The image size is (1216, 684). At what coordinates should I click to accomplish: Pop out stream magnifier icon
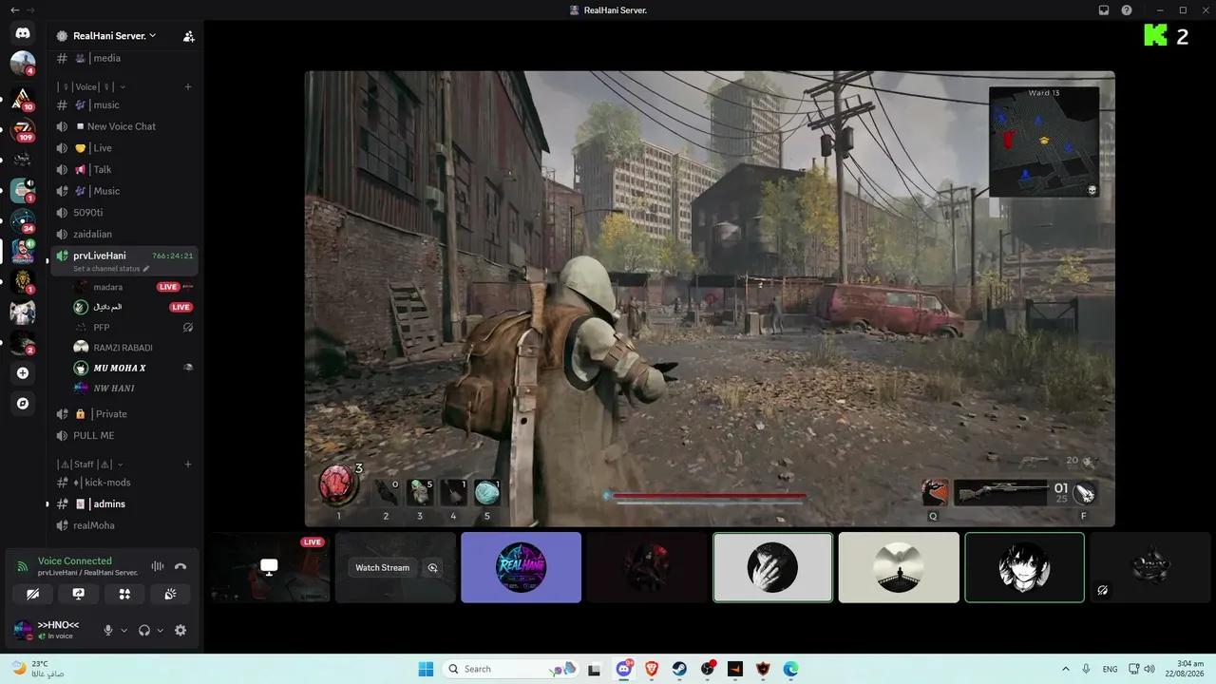(433, 568)
